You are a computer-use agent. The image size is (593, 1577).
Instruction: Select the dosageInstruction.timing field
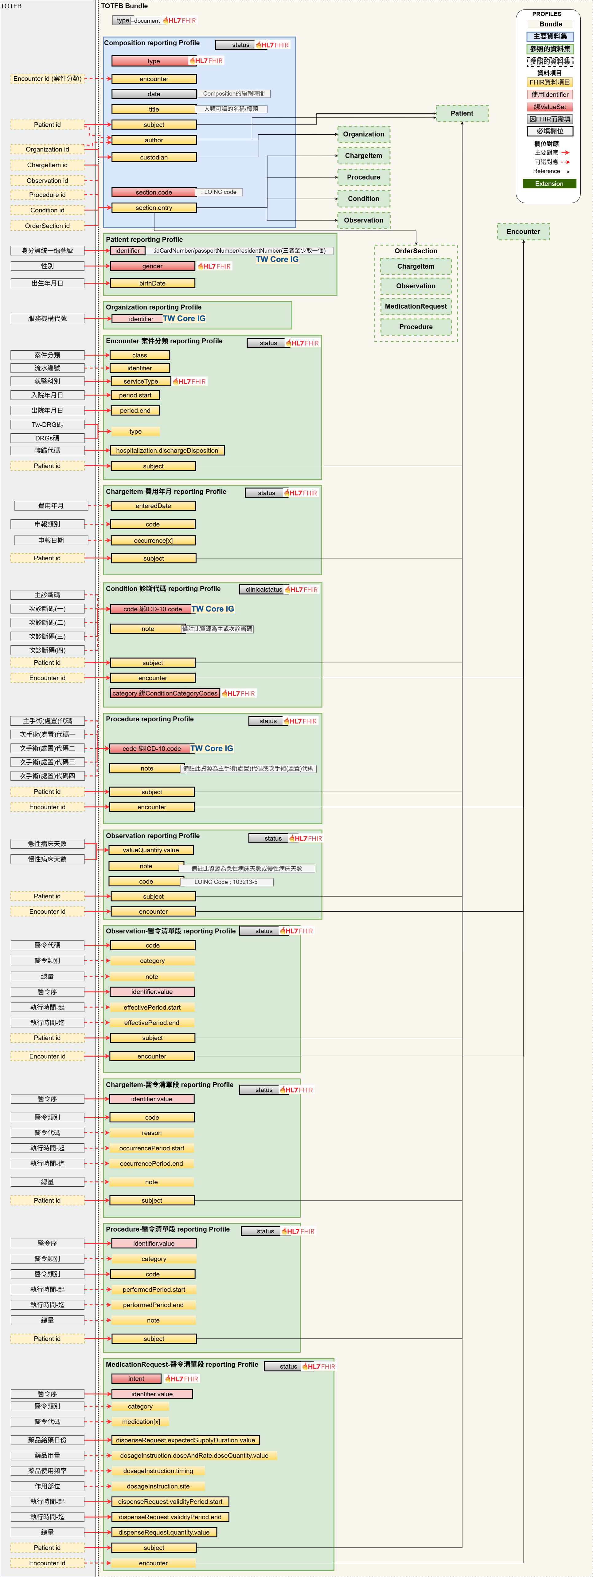click(x=158, y=1471)
